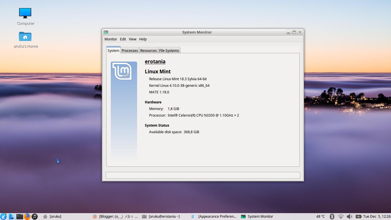Click the Bluetooth tray icon
Screen dimensions: 391x220
(332, 217)
